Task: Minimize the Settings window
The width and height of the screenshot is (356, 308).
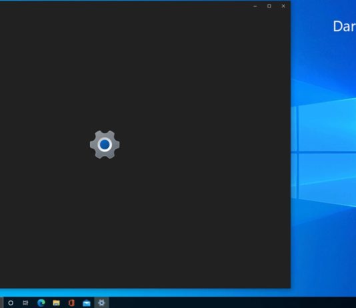Action: pos(255,6)
